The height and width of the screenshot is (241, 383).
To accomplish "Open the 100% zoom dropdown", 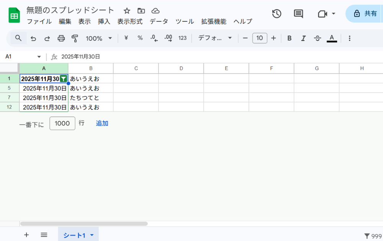I will click(x=99, y=38).
